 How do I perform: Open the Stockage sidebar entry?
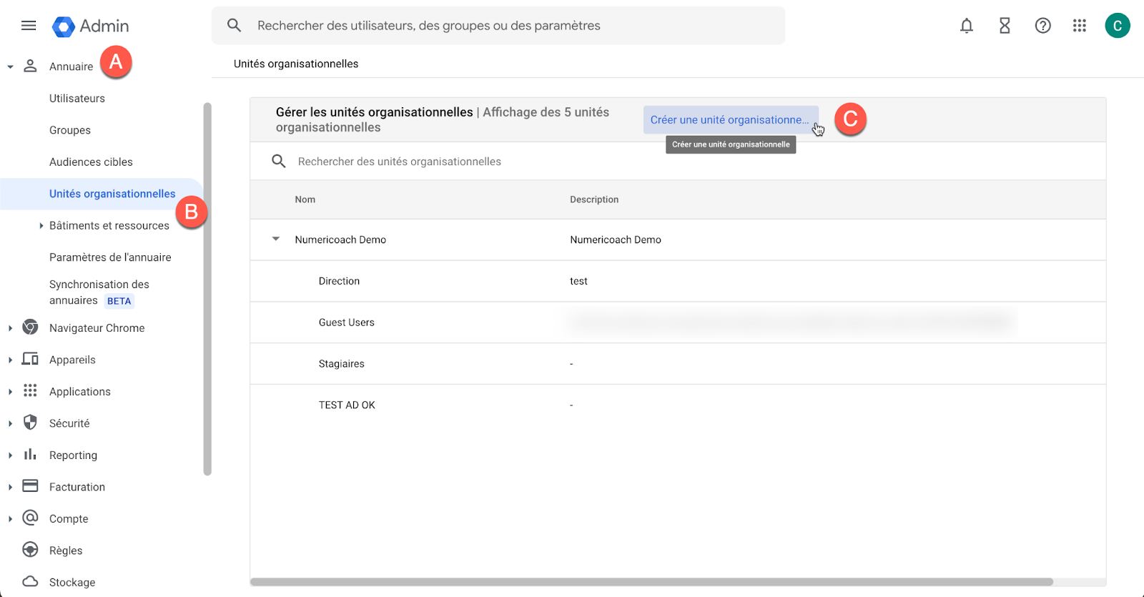pos(72,582)
